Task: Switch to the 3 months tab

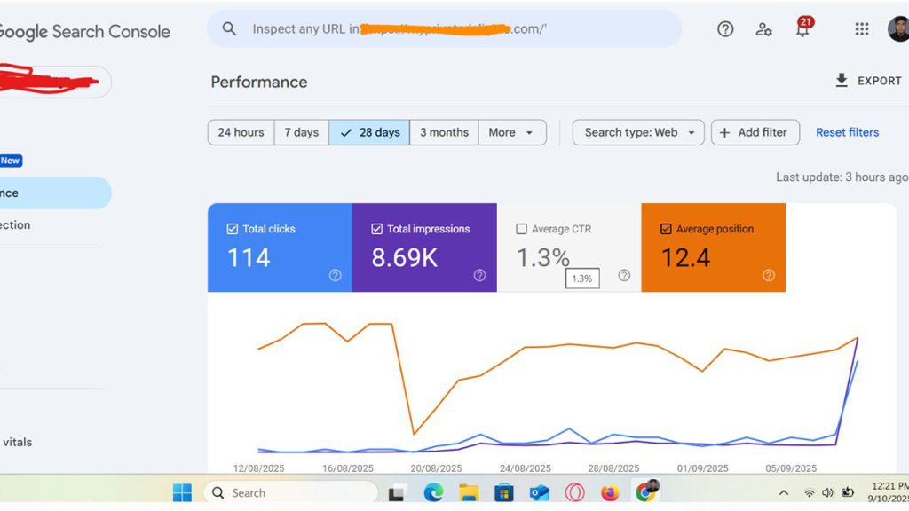Action: pyautogui.click(x=444, y=132)
